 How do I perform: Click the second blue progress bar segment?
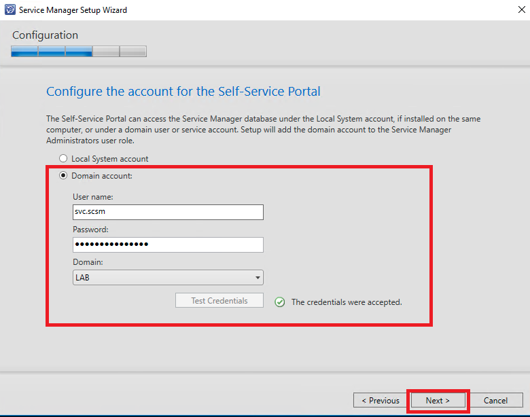click(x=52, y=52)
